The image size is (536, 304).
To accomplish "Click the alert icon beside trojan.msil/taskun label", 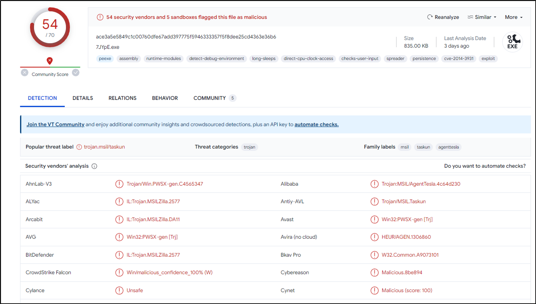I will point(79,147).
